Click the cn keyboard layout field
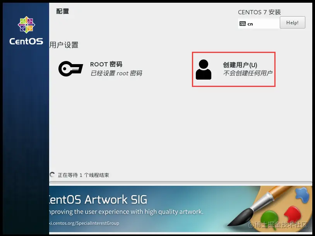The width and height of the screenshot is (315, 236). (259, 24)
